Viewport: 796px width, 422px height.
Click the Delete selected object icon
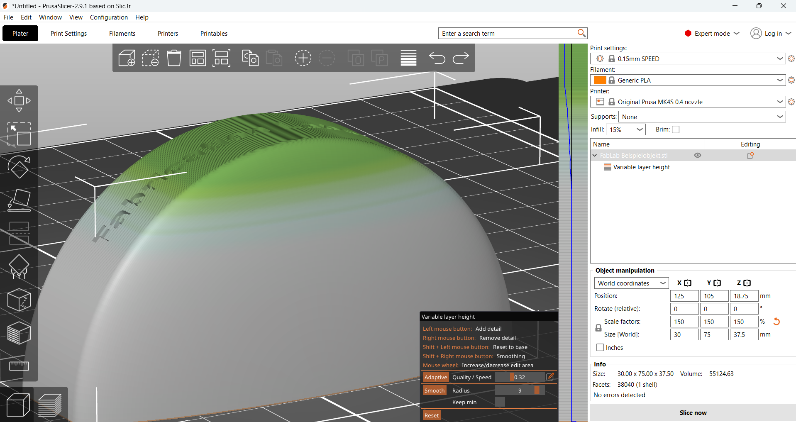pos(150,58)
